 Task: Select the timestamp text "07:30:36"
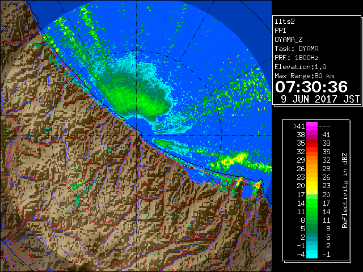point(311,87)
